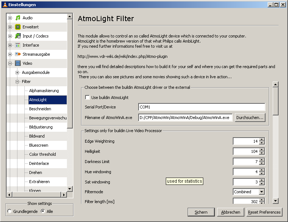
Task: Click the Interface category icon
Action: (x=18, y=45)
